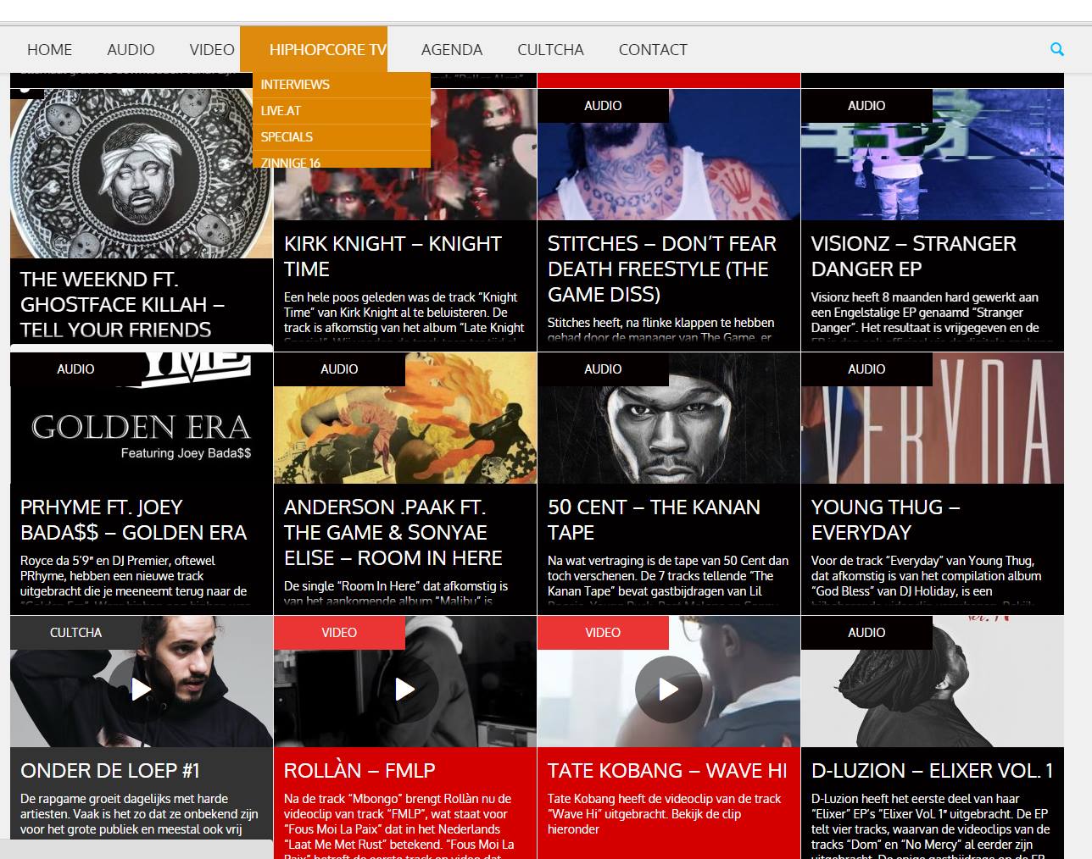Select LIVE.AT from the dropdown
This screenshot has height=859, width=1092.
pos(342,111)
